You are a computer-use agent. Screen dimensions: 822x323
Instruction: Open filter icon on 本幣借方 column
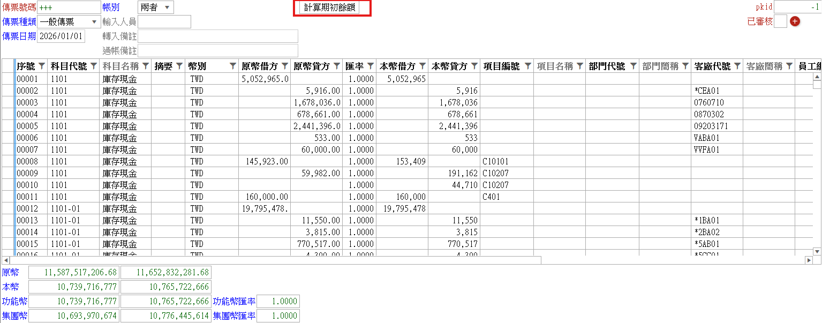tap(422, 66)
